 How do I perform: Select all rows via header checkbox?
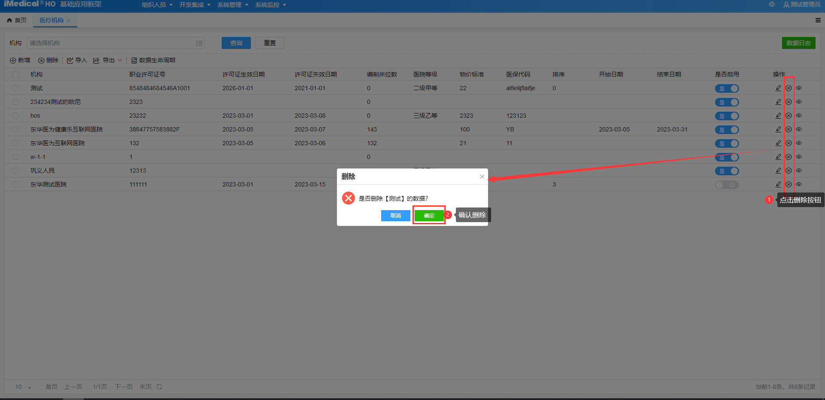click(16, 74)
